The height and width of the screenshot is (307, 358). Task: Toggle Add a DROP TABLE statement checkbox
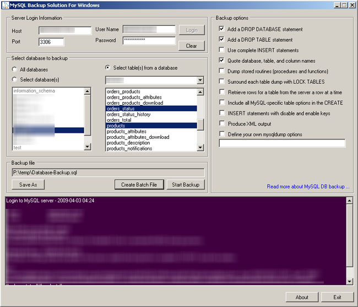[221, 39]
